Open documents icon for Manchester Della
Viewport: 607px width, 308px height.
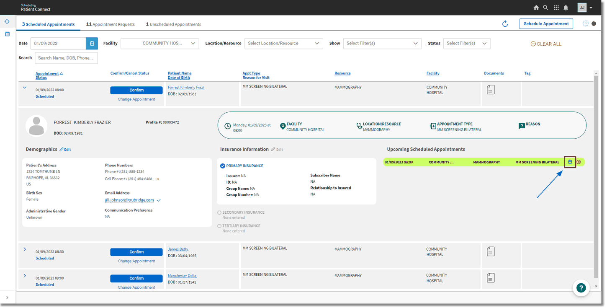(x=491, y=277)
